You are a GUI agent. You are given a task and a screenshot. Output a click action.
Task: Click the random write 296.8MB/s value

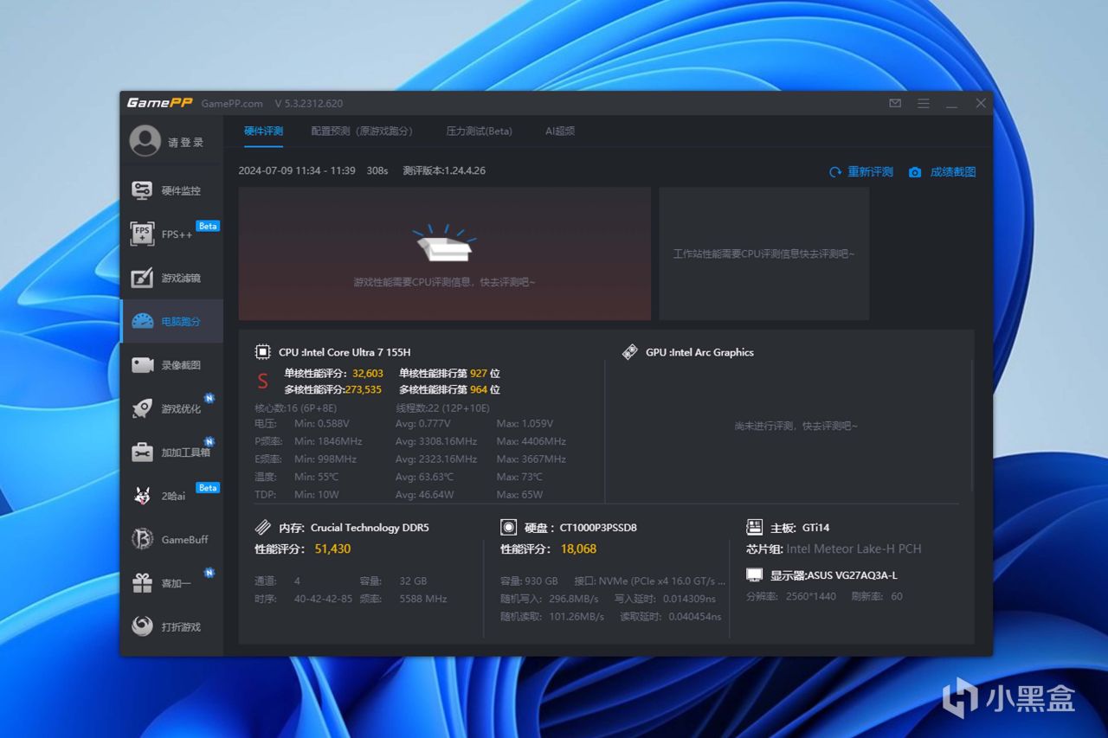(x=575, y=598)
